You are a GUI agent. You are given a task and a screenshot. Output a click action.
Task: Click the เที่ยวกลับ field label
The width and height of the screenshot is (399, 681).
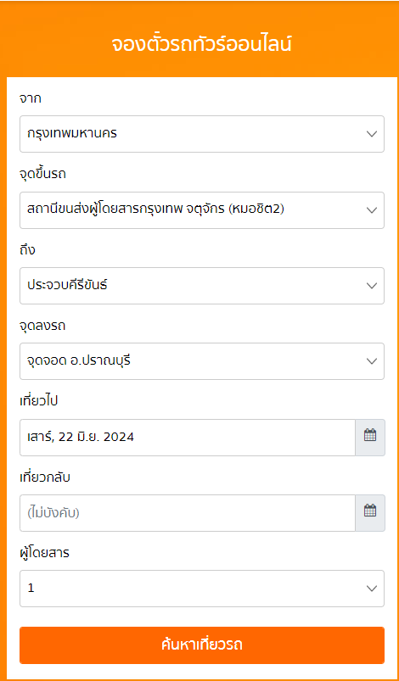tap(45, 477)
